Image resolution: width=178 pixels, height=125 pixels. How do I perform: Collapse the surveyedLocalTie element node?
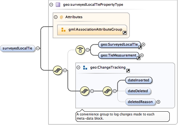click(x=38, y=48)
